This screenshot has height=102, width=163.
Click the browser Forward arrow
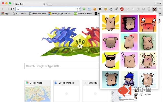[8, 9]
